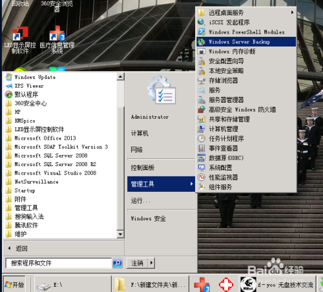323x292 pixels.
Task: Click the 系统配置 icon
Action: (x=202, y=168)
